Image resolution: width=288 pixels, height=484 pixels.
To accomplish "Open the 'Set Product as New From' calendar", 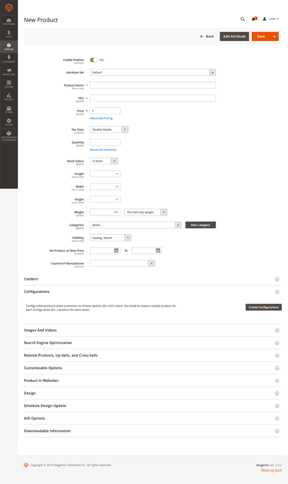I will pos(116,251).
